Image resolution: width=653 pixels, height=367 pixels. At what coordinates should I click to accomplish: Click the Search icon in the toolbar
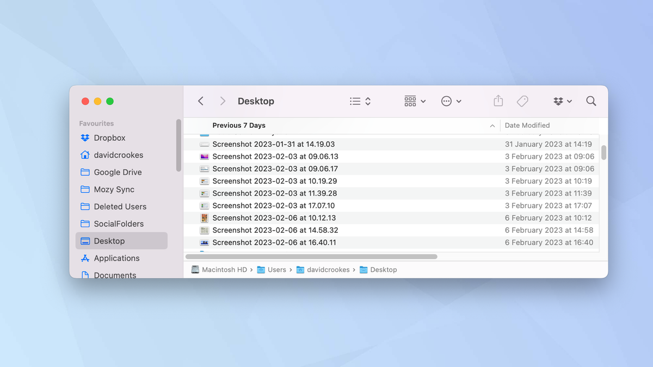(591, 101)
